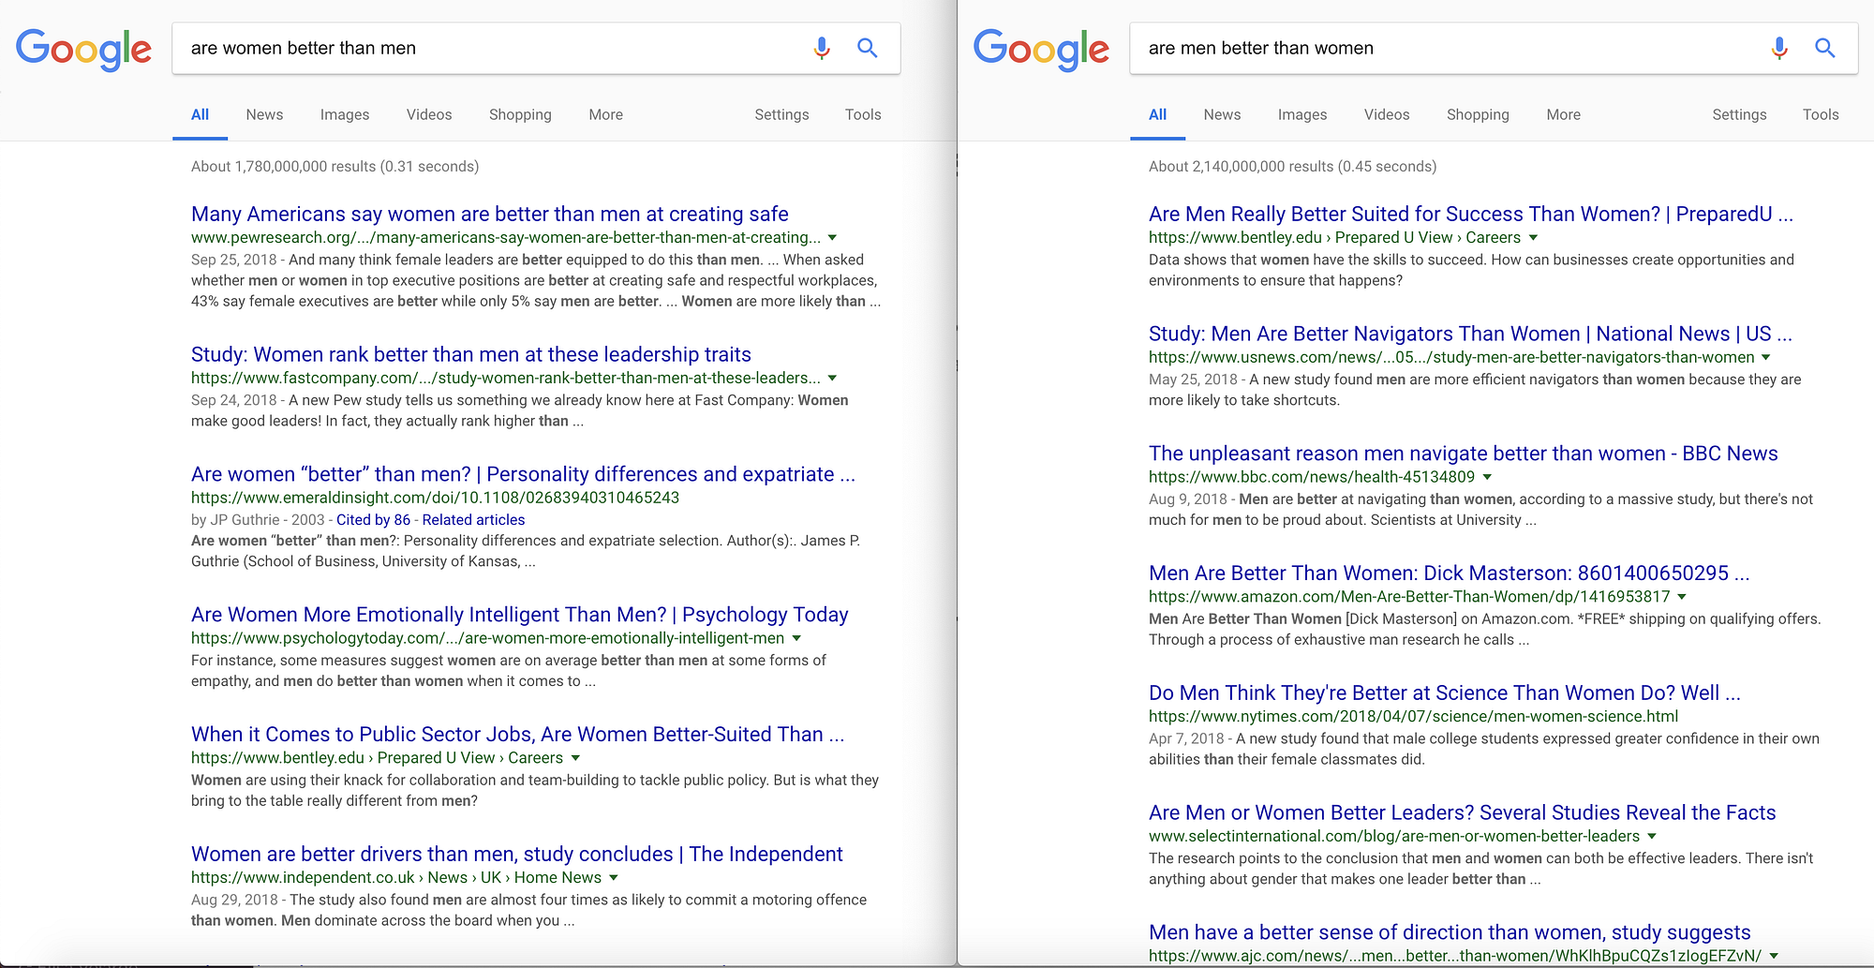Expand the arrow next to the psychologytoday.com URL
The width and height of the screenshot is (1874, 968).
pos(796,638)
